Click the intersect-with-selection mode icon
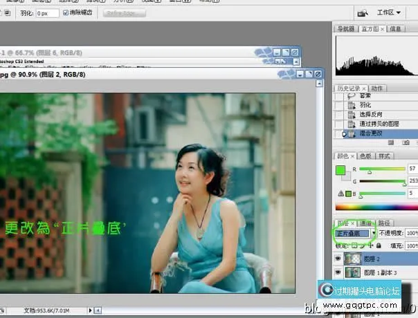418x318 pixels. [8, 12]
